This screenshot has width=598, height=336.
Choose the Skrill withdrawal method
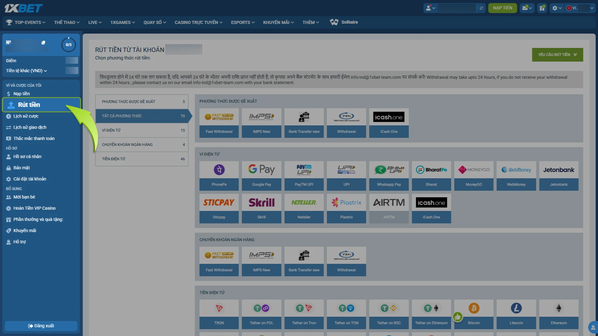pyautogui.click(x=262, y=208)
